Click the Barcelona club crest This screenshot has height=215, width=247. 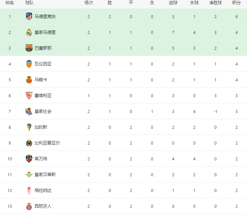(29, 48)
